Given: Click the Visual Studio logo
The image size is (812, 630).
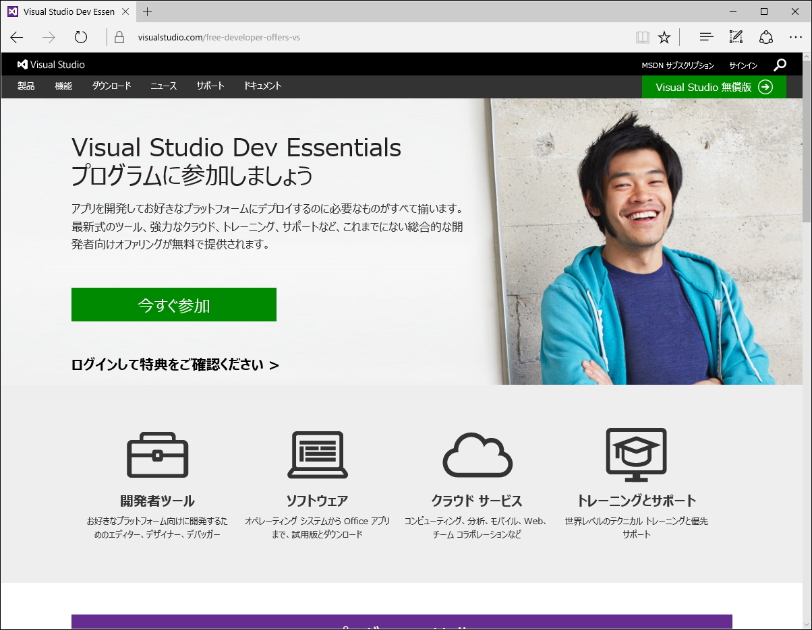Looking at the screenshot, I should 51,64.
